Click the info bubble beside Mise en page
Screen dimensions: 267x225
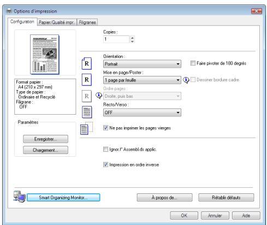click(186, 80)
